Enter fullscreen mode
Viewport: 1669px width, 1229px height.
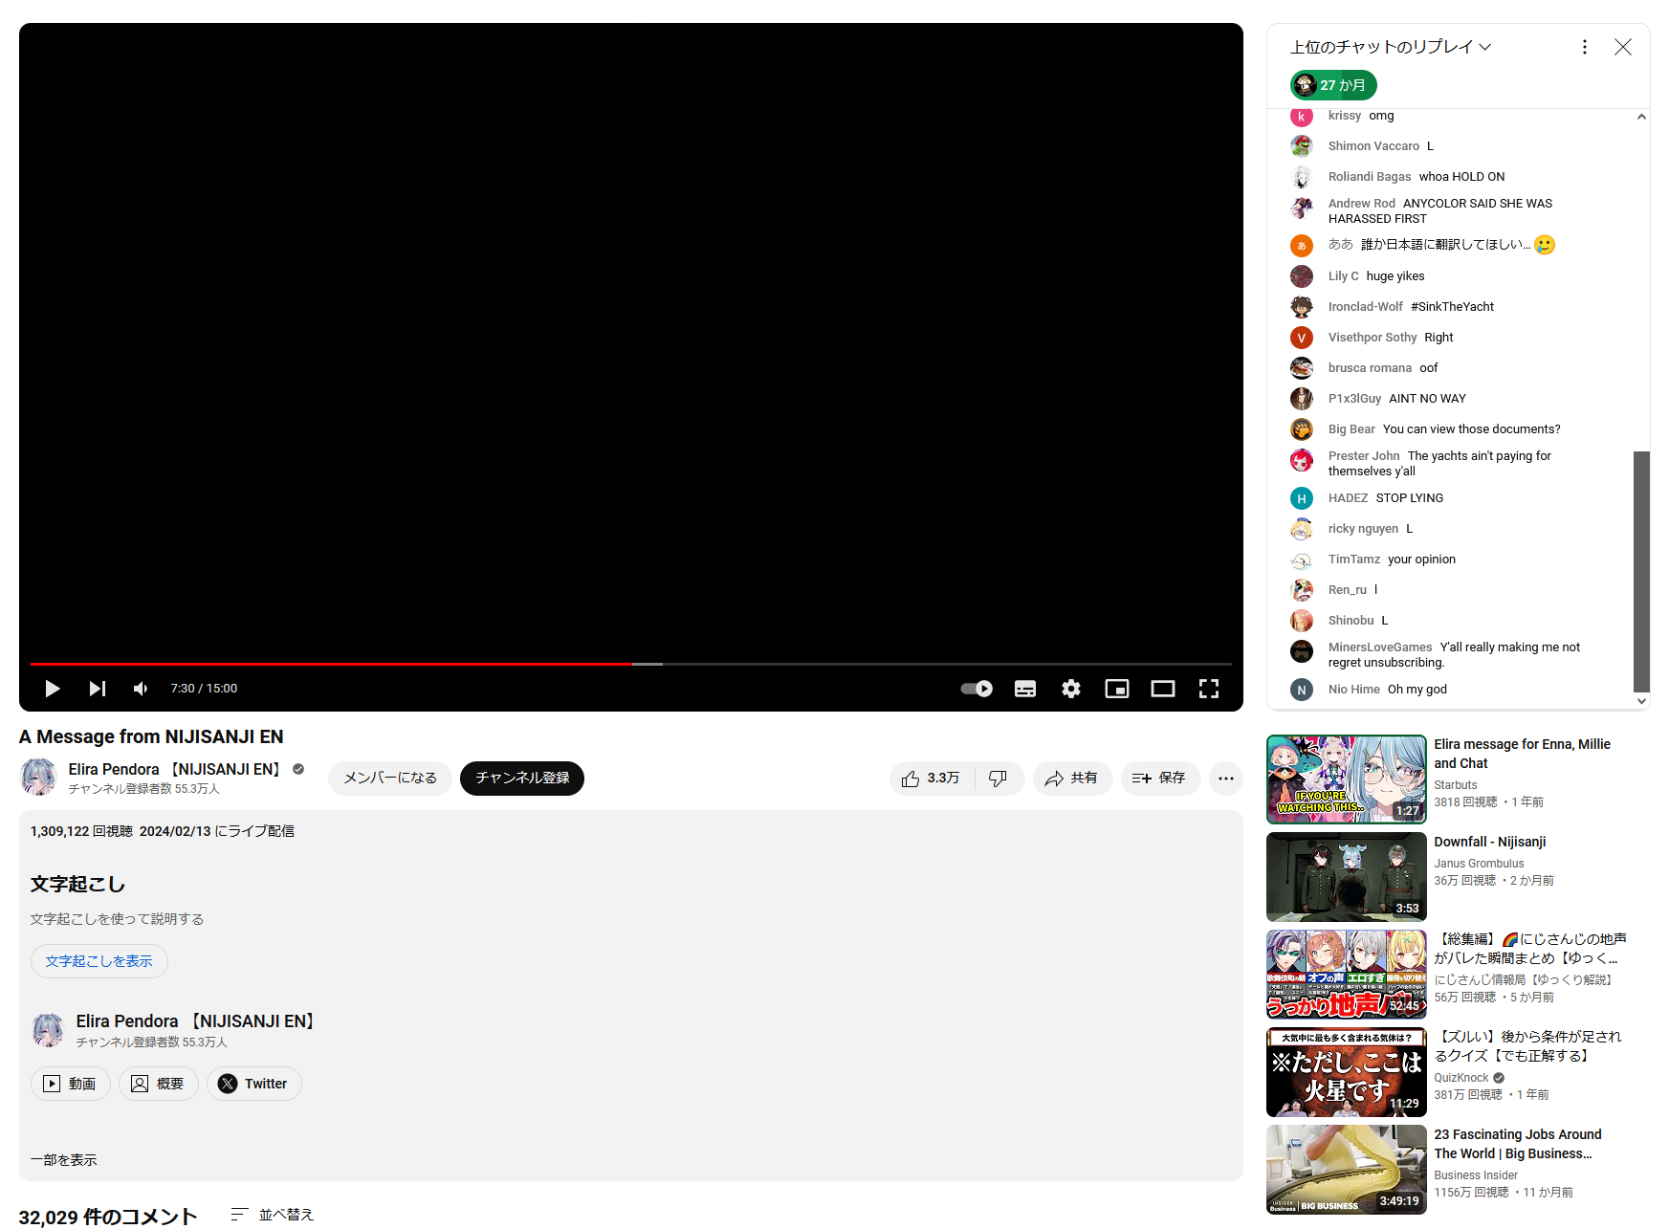point(1209,689)
